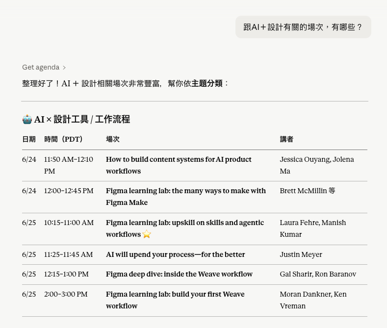Click the time 12:00–12:45 PM
387x328 pixels.
click(69, 191)
